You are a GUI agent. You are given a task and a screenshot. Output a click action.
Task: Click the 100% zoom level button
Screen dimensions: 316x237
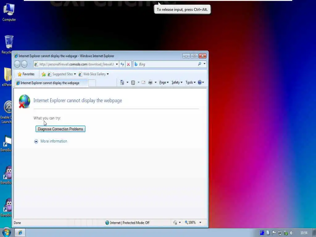190,222
